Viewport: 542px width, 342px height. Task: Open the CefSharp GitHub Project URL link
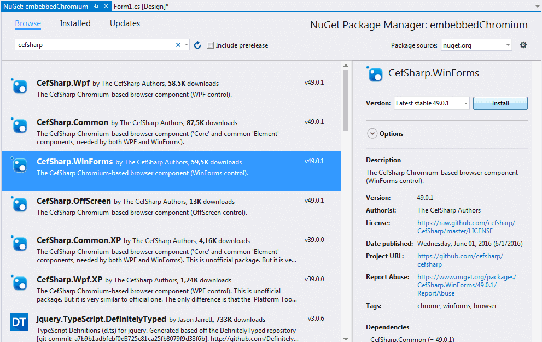tap(460, 256)
